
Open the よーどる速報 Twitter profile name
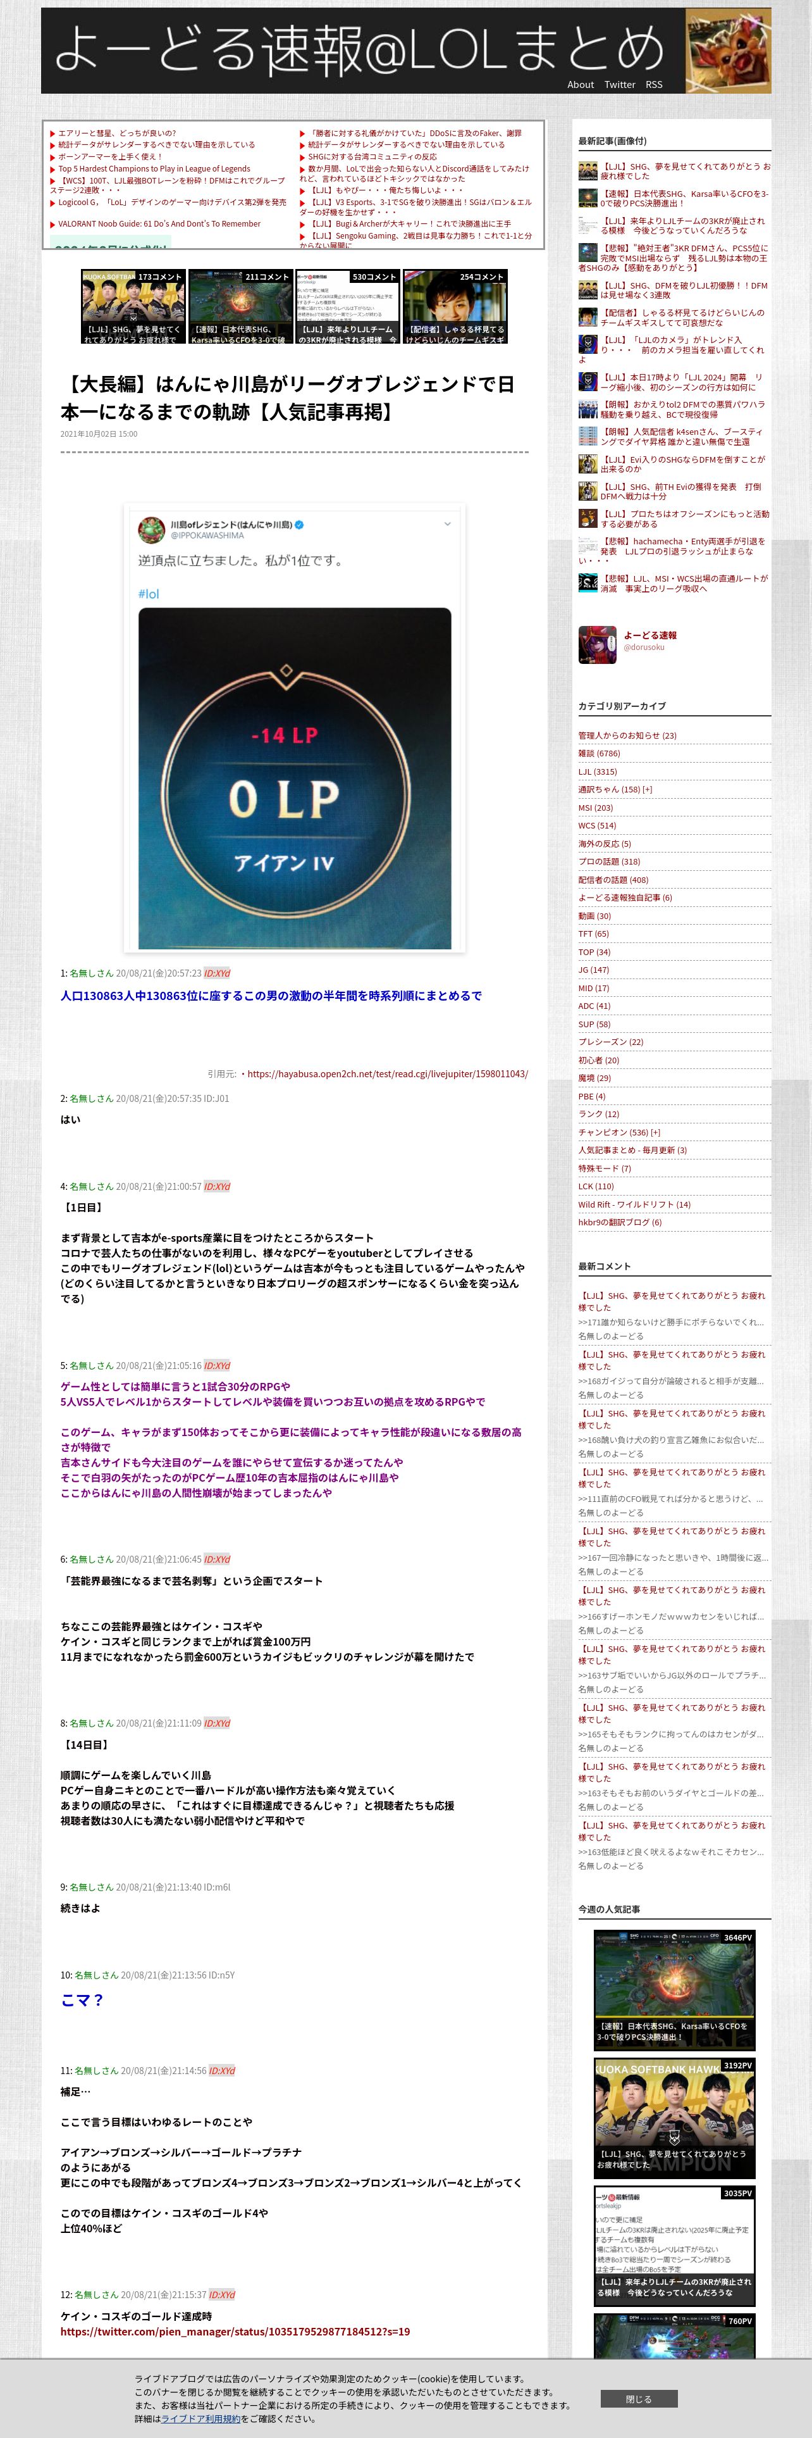coord(649,635)
